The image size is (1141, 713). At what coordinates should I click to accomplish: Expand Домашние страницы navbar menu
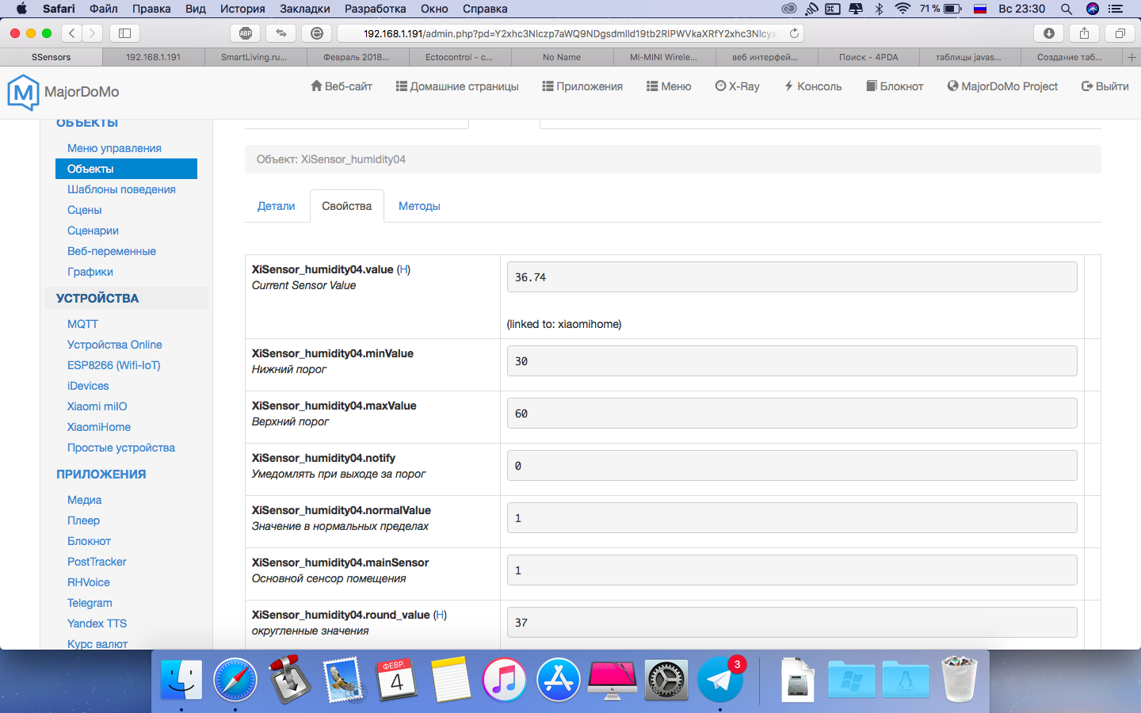457,86
